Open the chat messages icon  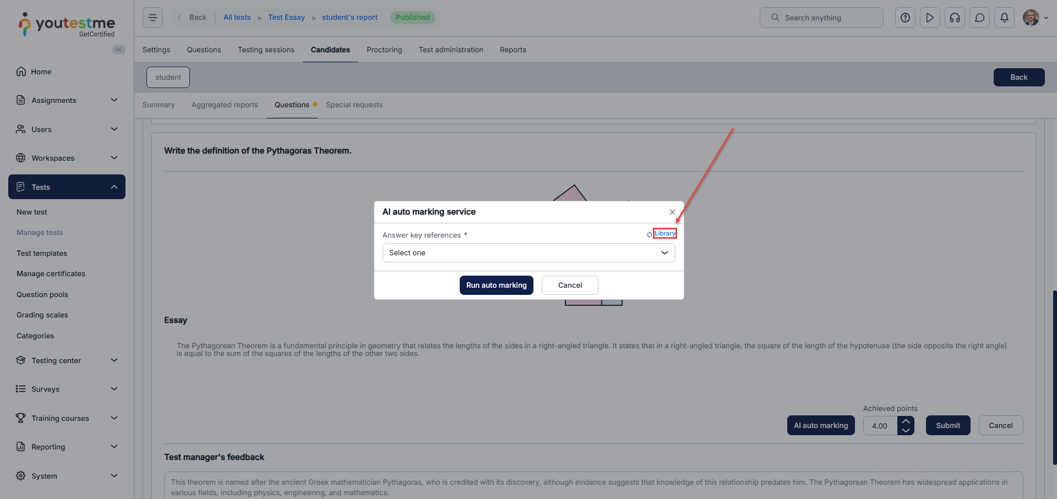979,18
